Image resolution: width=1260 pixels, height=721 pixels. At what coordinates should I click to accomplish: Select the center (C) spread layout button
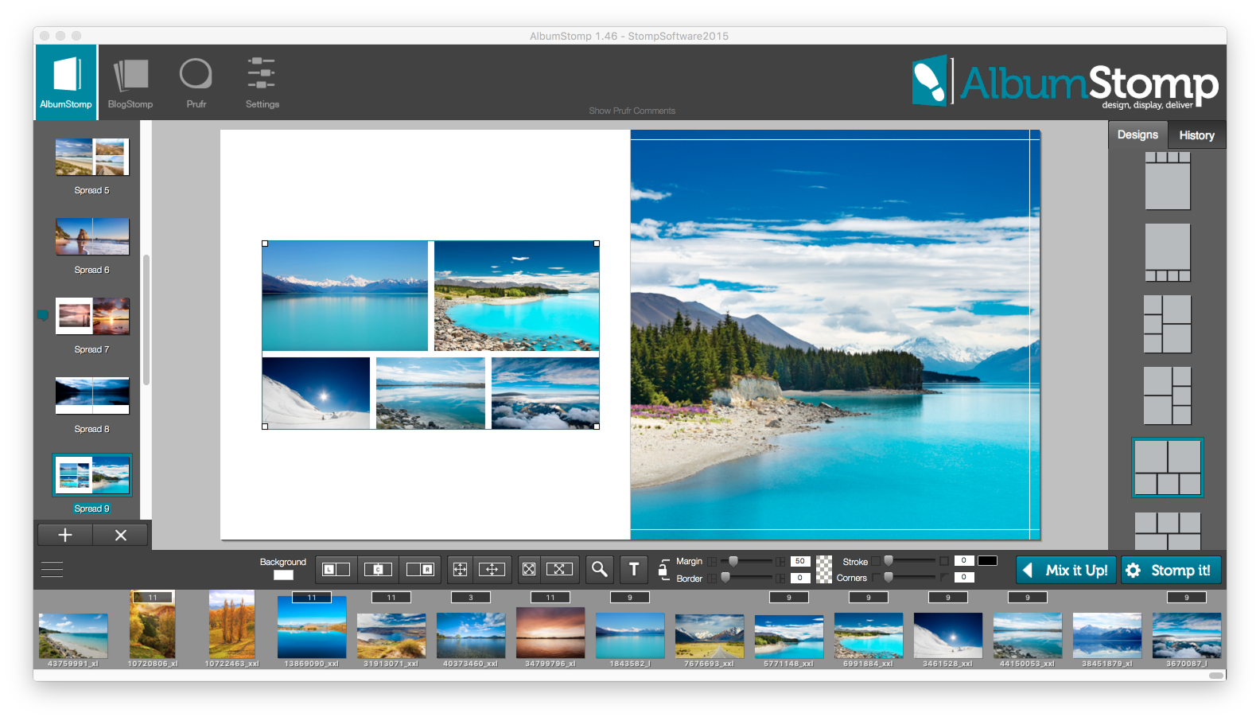tap(378, 569)
